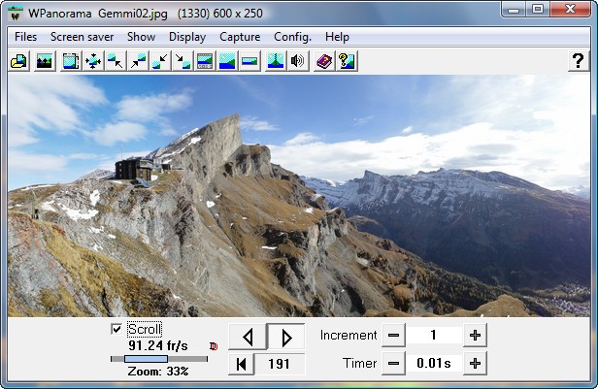
Task: Decrease Timer with minus button
Action: (393, 363)
